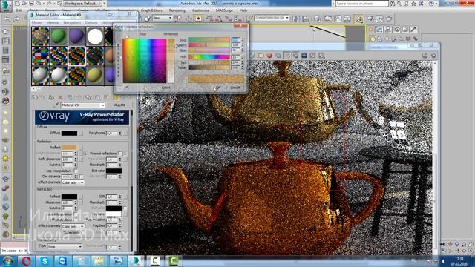
Task: Click Reset in Color Selector
Action: pyautogui.click(x=166, y=88)
